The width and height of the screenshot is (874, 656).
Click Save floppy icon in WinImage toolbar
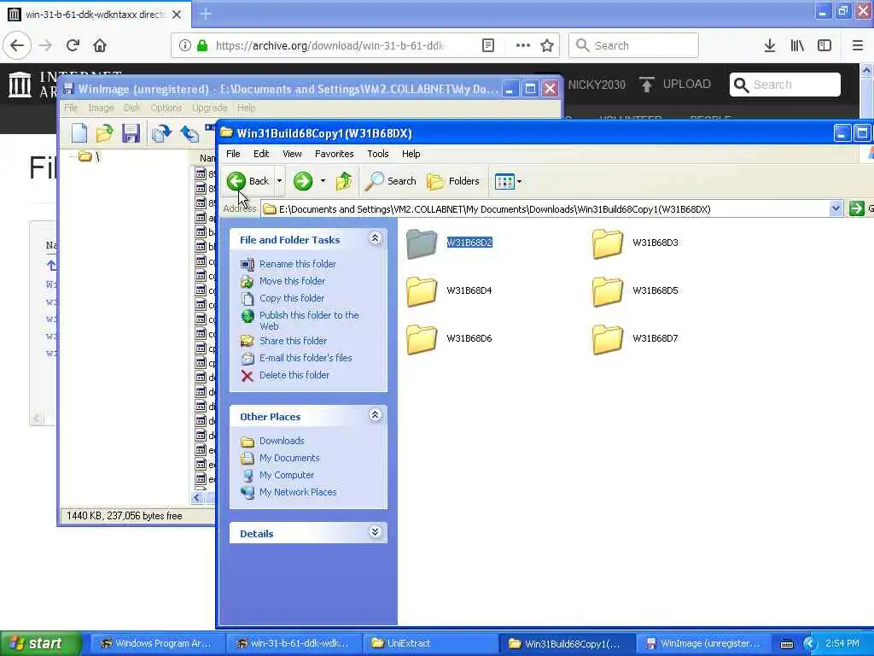point(131,133)
